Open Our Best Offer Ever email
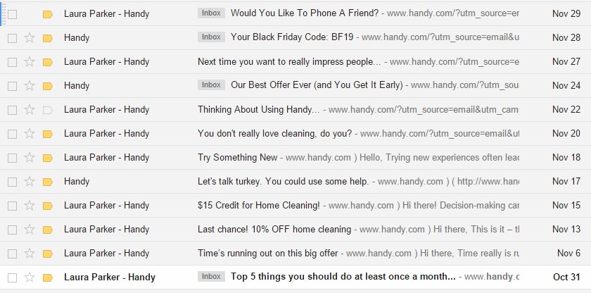The height and width of the screenshot is (293, 591). coord(317,85)
